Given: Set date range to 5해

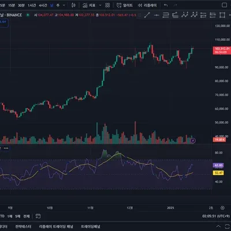Looking at the screenshot, I should tap(18, 217).
